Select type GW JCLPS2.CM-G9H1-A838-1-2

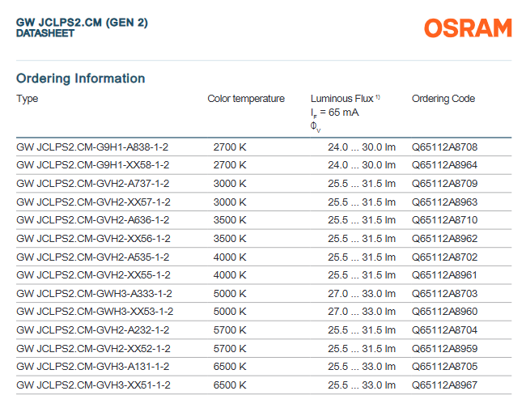click(92, 147)
